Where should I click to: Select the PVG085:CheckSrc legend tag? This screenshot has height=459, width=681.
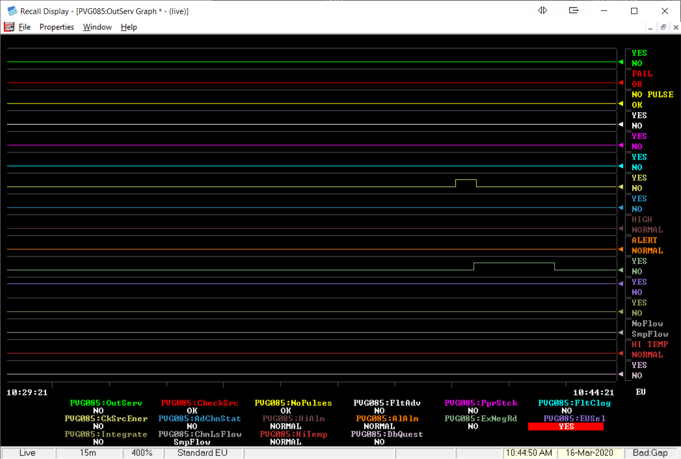[200, 403]
